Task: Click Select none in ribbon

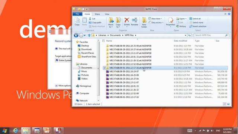Action: click(196, 22)
